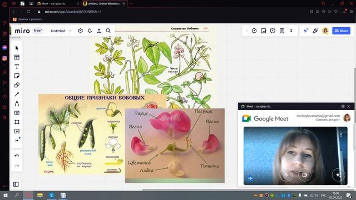Star the Untitled board
The height and width of the screenshot is (200, 356).
pos(70,31)
